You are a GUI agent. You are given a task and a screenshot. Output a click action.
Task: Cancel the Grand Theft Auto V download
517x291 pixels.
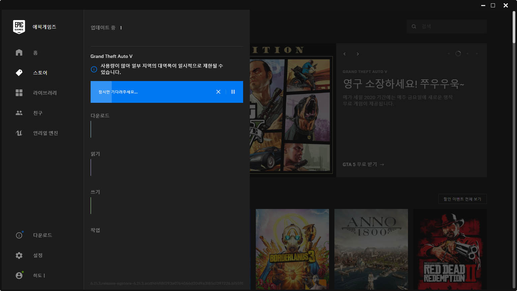click(x=218, y=92)
